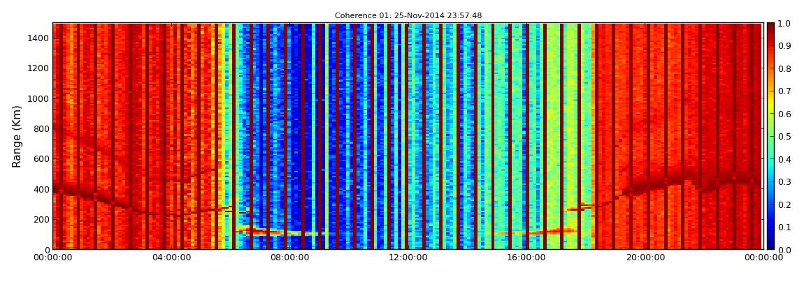This screenshot has height=284, width=804.
Task: Click the 1.0 colorbar label
Action: pyautogui.click(x=786, y=24)
